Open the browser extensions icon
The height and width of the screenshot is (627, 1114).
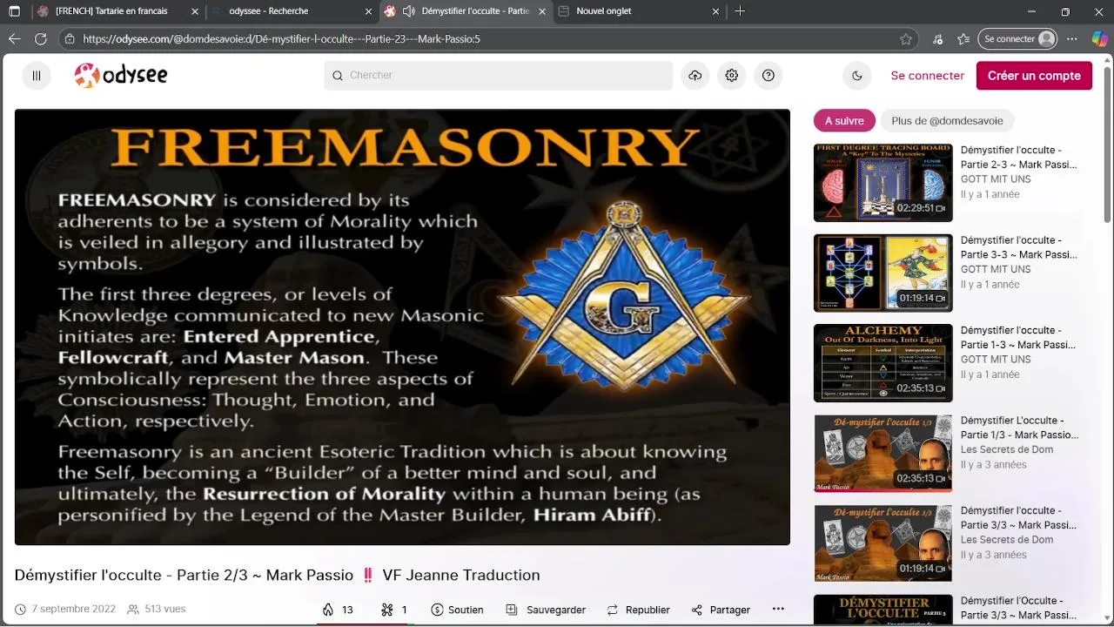coord(937,39)
